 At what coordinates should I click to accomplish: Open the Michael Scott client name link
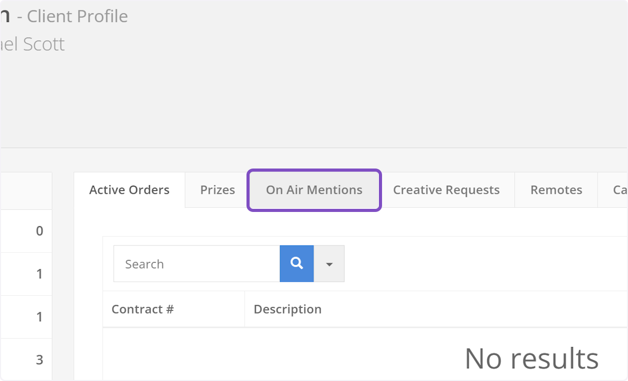[32, 44]
